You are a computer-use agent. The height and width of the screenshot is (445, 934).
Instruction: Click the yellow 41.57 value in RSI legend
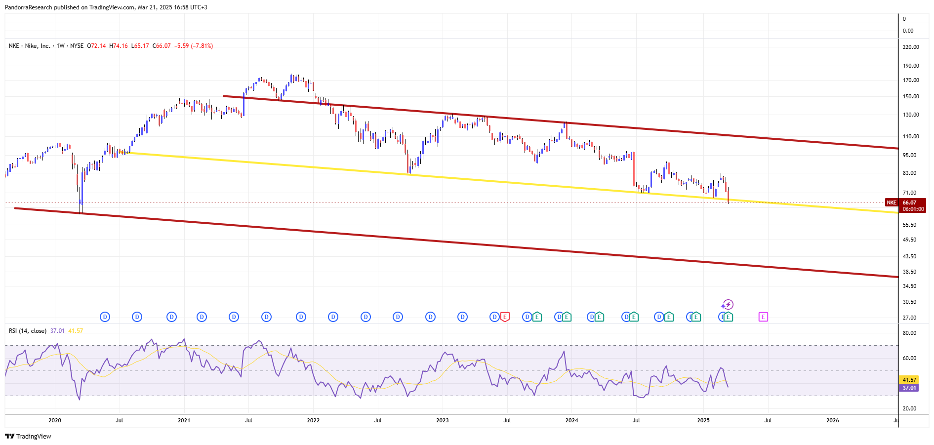[x=76, y=331]
